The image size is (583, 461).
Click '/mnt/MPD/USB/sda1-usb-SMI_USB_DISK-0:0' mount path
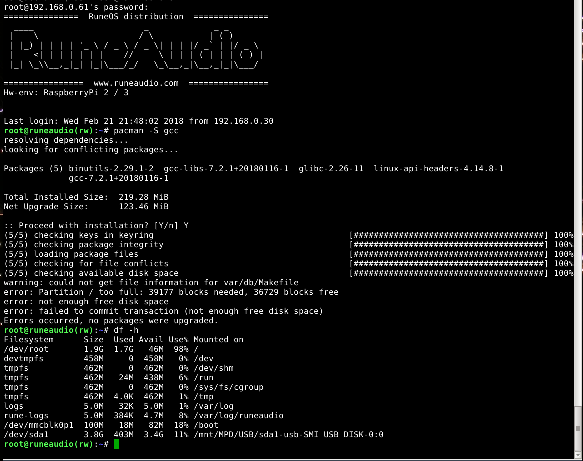[288, 435]
